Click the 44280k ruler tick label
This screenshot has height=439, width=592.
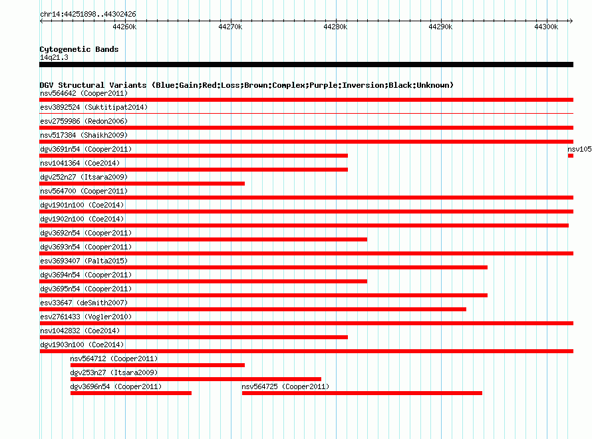coord(335,27)
